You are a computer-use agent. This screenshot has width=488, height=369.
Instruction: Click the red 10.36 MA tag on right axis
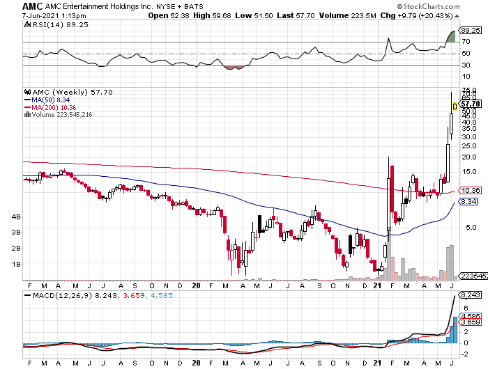tap(471, 190)
